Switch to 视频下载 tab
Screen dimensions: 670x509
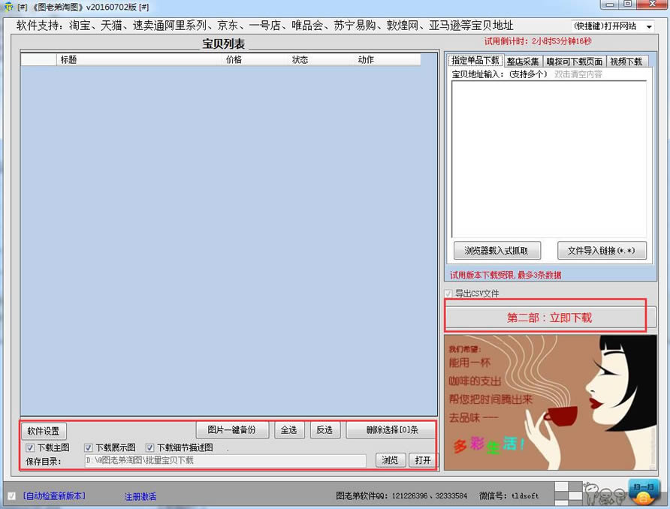click(x=626, y=62)
